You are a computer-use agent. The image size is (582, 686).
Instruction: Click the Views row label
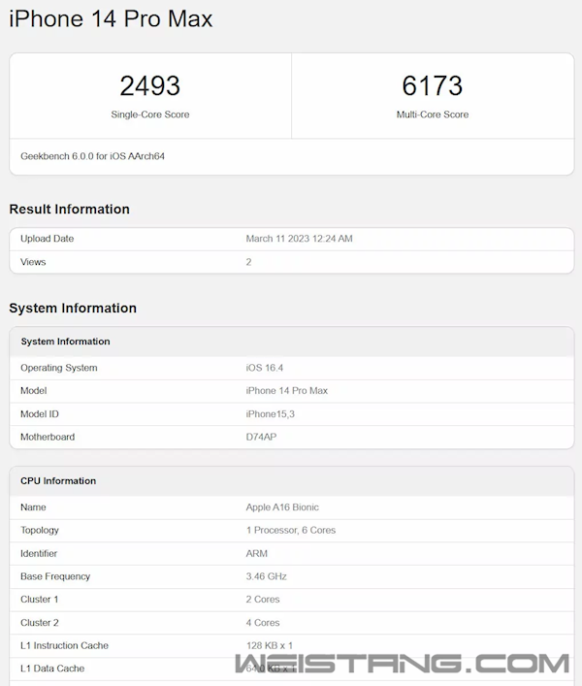pyautogui.click(x=33, y=262)
